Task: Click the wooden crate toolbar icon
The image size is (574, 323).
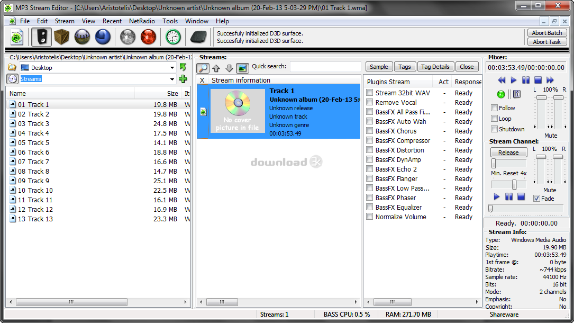Action: click(x=62, y=37)
